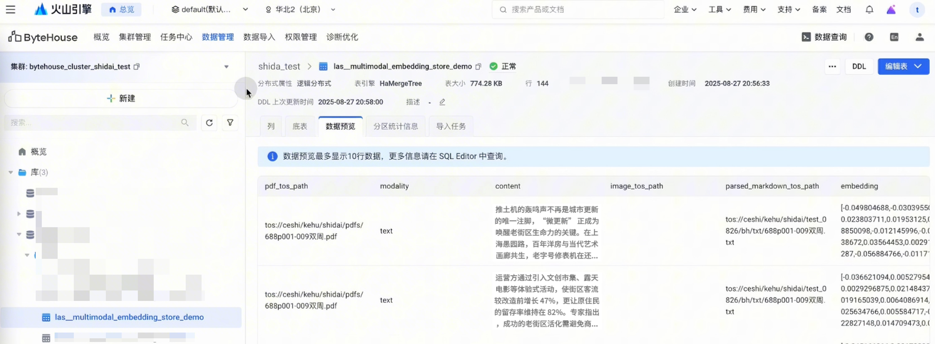Expand the 费用 menu
935x344 pixels.
(754, 9)
